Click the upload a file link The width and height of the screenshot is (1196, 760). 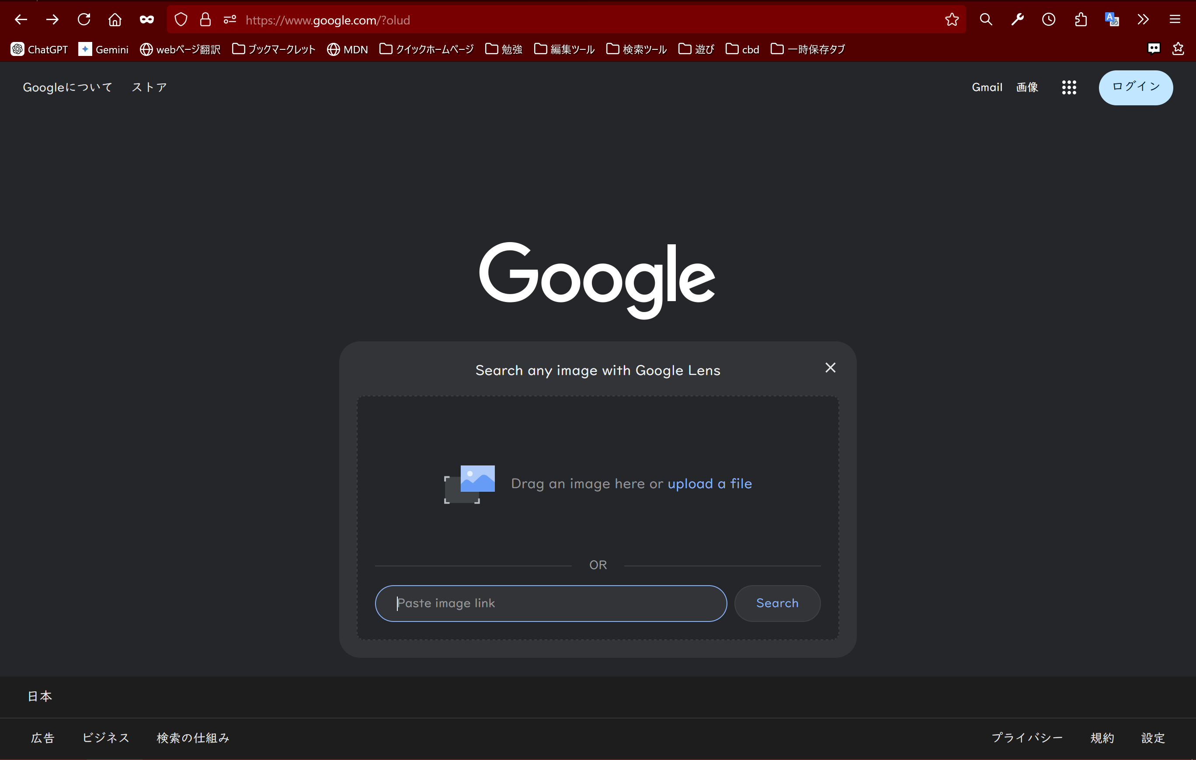(709, 483)
